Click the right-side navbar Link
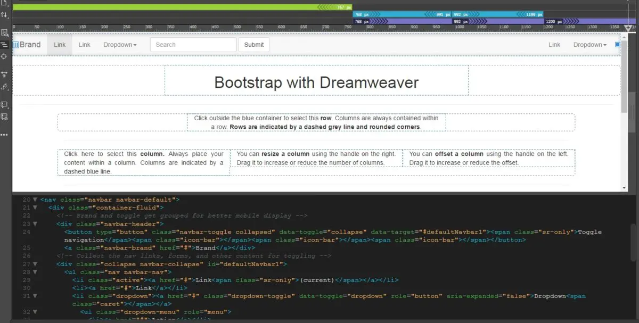Screen dimensions: 639x323 (x=554, y=45)
